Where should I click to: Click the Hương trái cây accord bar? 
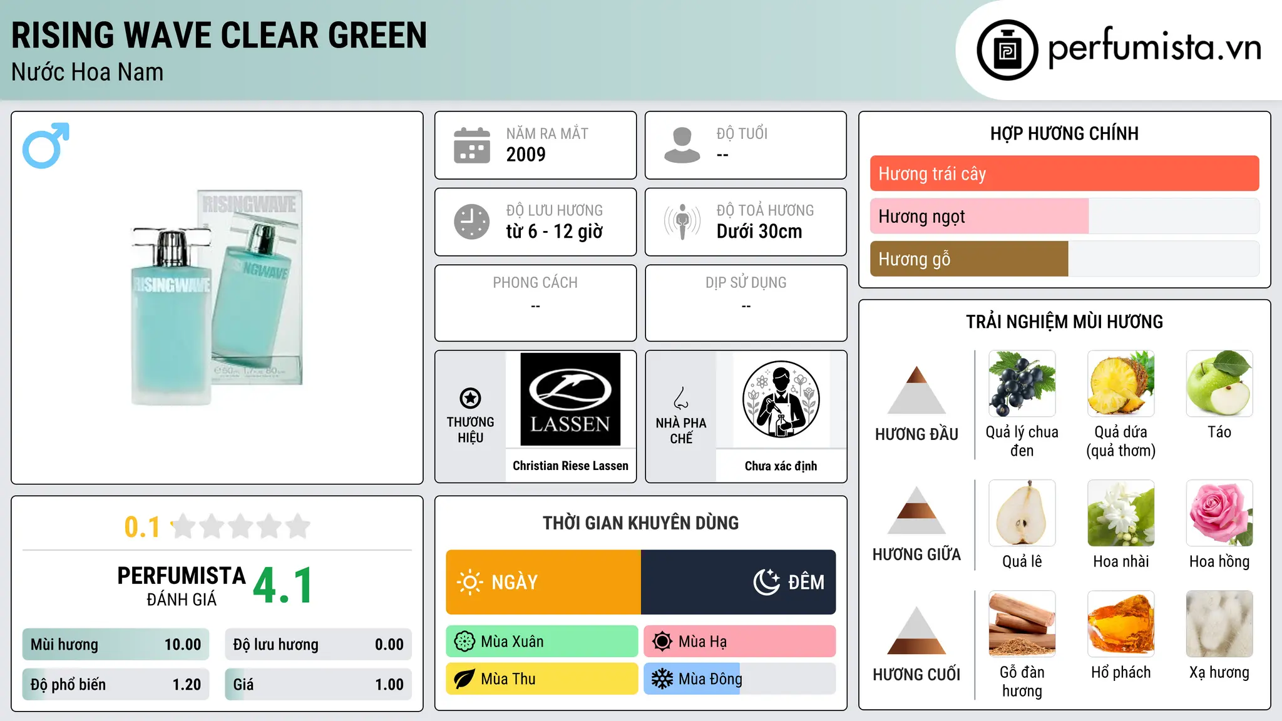tap(1065, 173)
